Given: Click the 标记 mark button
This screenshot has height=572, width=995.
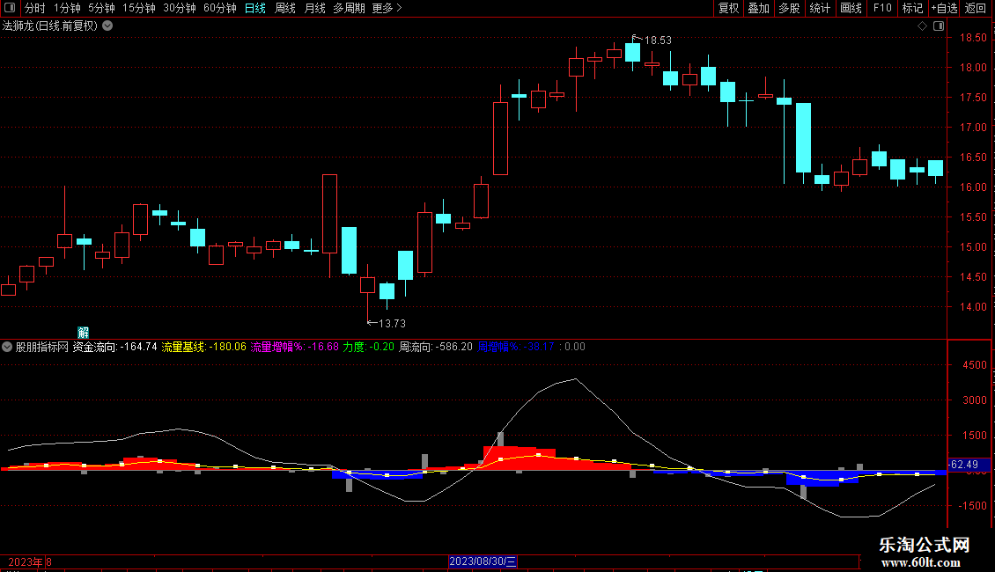Looking at the screenshot, I should click(912, 8).
